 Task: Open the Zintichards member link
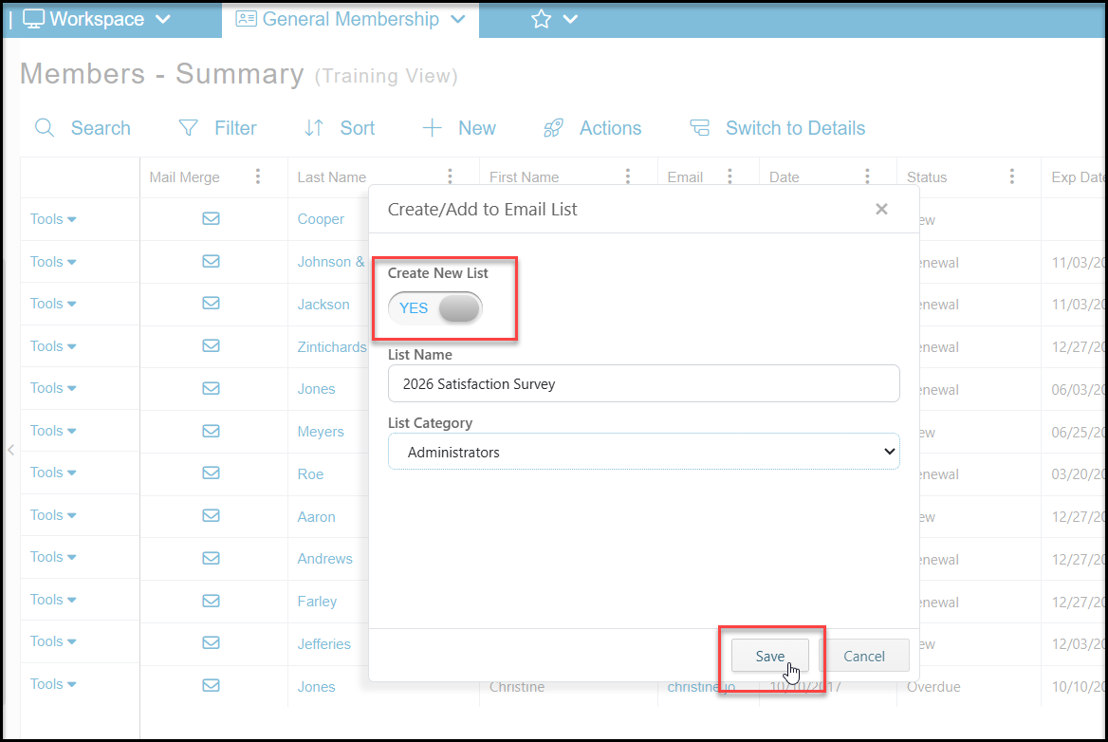(331, 347)
